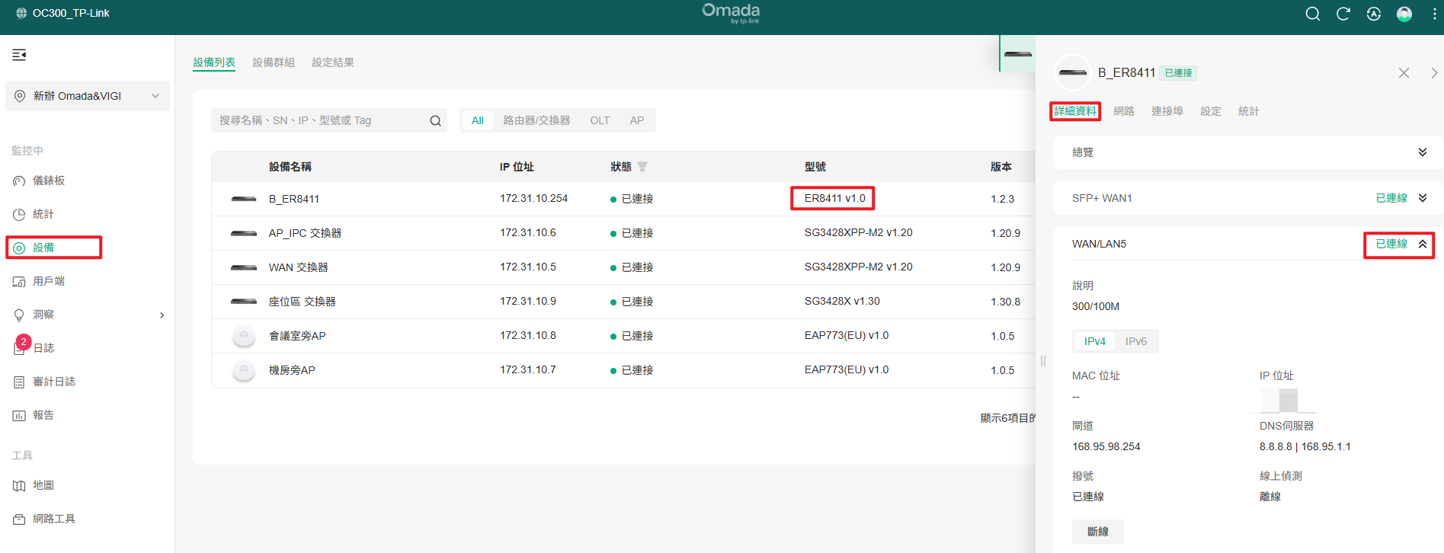Screen dimensions: 1444x553
Task: Filter devices by AP
Action: [x=637, y=120]
